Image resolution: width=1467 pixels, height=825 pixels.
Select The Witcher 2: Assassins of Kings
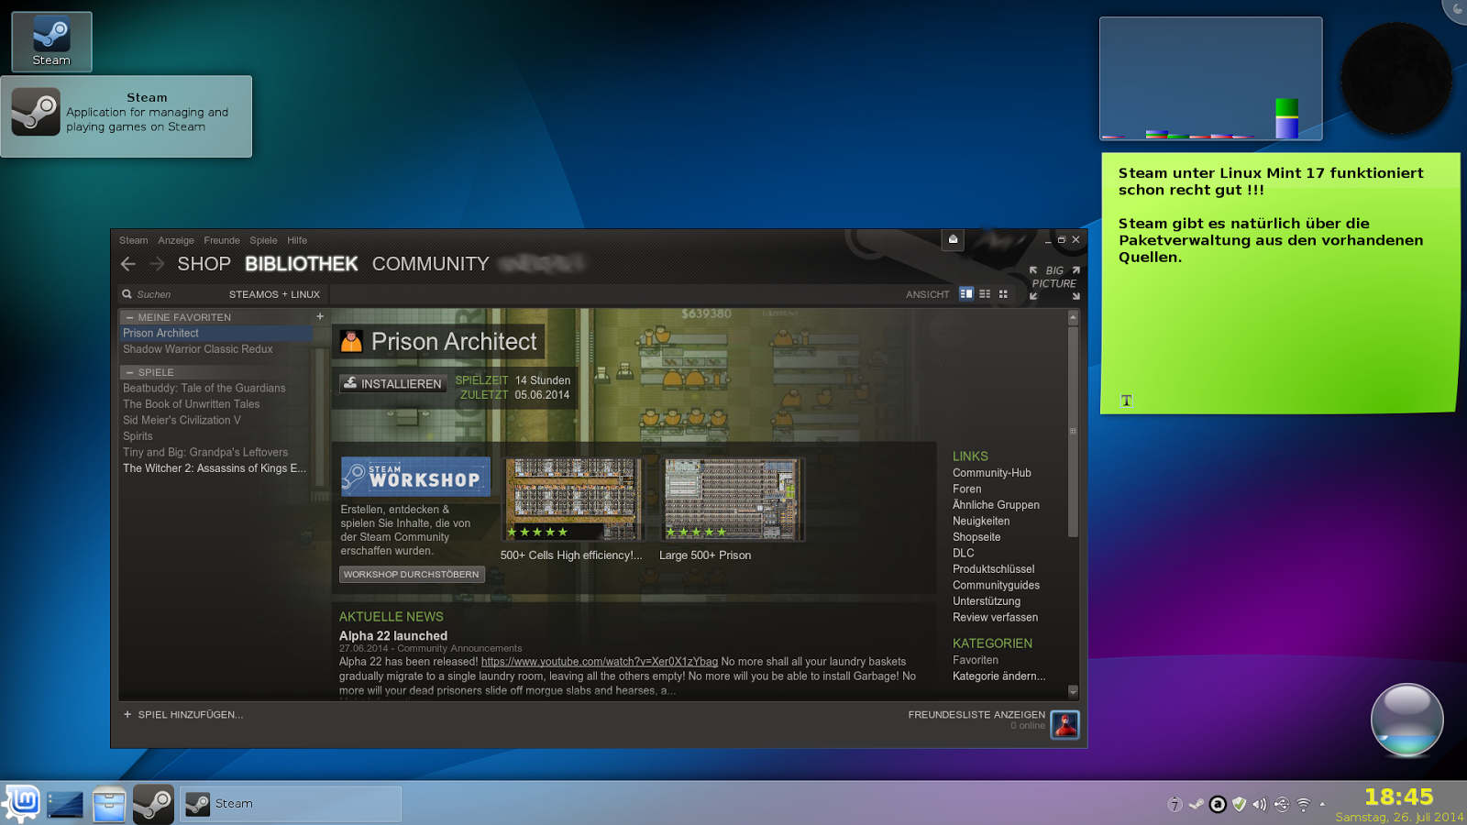(x=216, y=468)
